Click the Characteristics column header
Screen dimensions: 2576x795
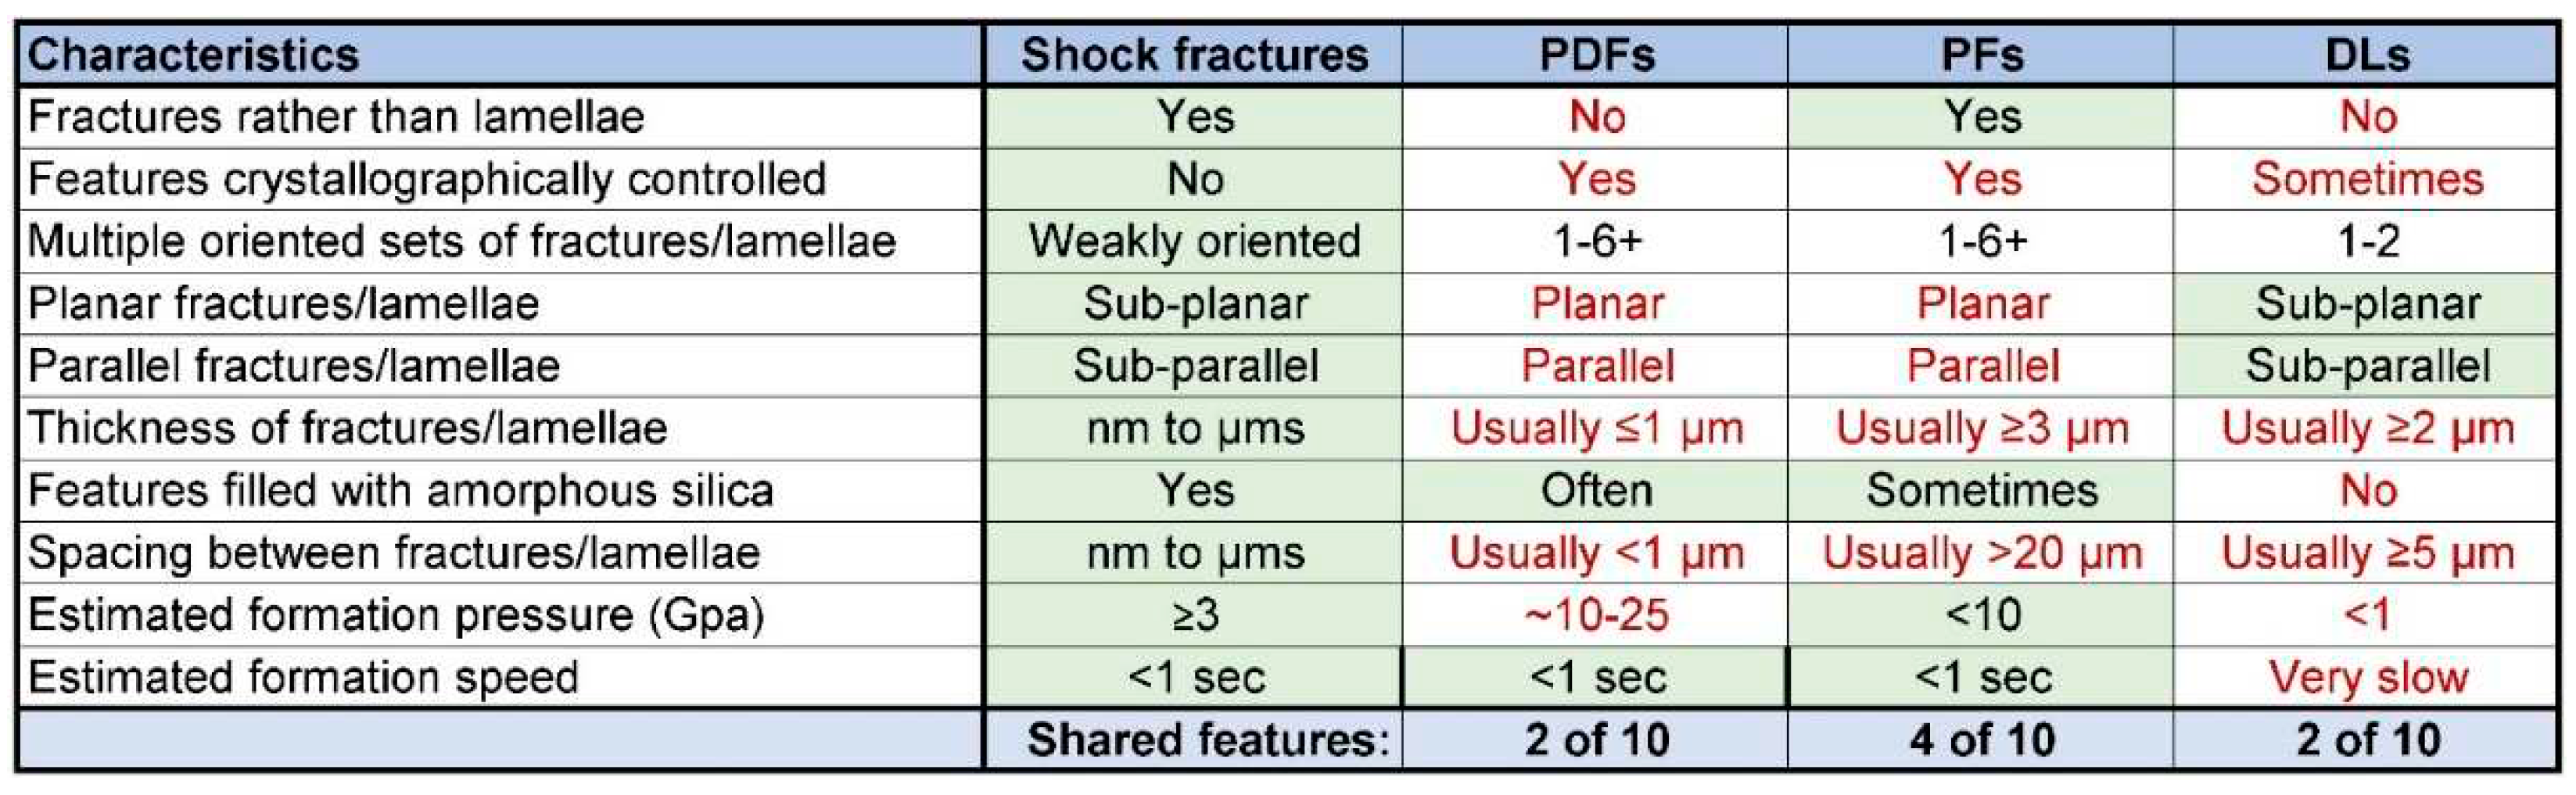point(193,54)
